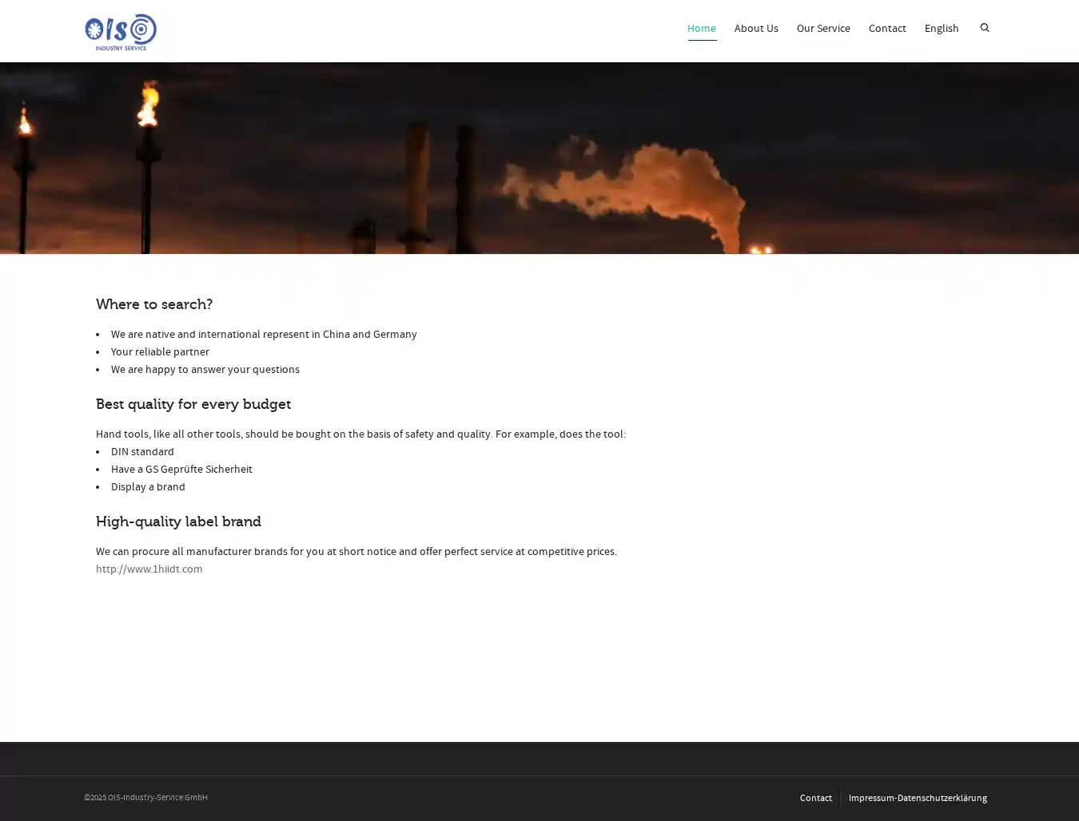Open Impressum-Datenschutzerklärung footer link

click(917, 798)
